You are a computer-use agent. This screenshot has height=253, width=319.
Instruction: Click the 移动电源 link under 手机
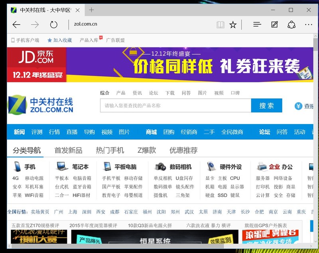(x=34, y=178)
